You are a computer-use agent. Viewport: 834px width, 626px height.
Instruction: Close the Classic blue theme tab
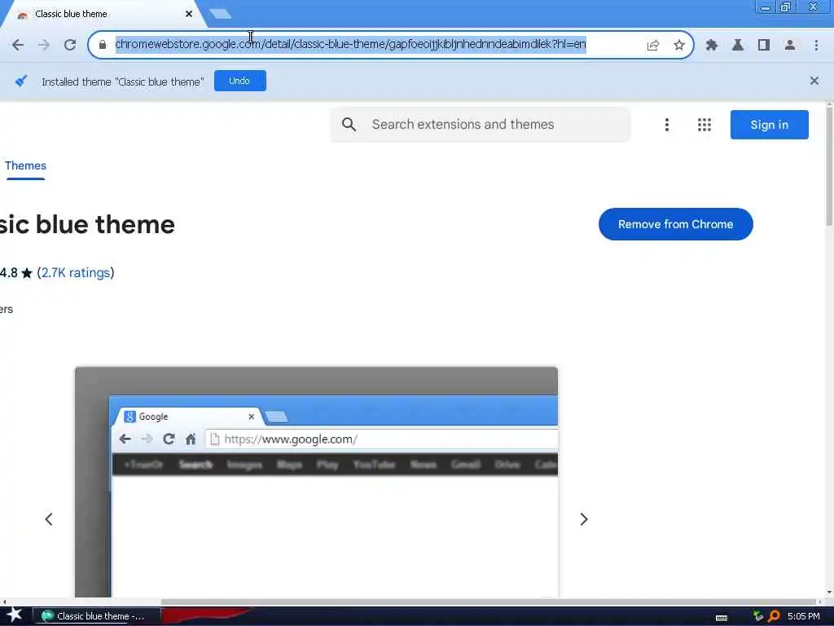(x=189, y=14)
